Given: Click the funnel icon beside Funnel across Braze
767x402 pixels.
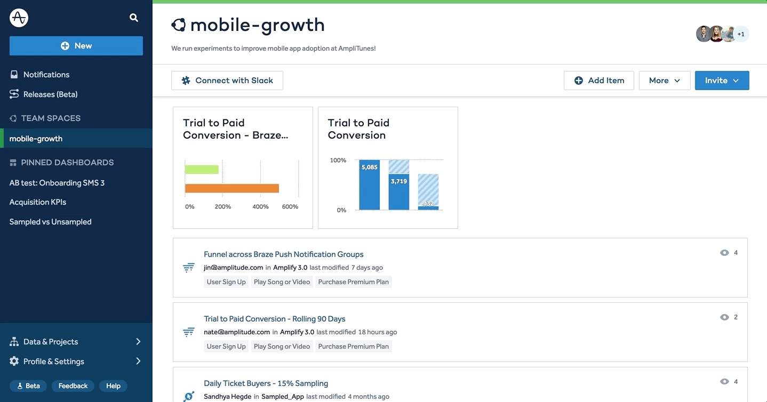Looking at the screenshot, I should coord(189,268).
